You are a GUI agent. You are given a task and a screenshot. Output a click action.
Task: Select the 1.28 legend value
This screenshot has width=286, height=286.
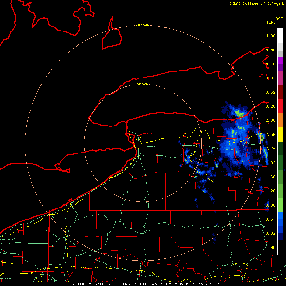[270, 191]
